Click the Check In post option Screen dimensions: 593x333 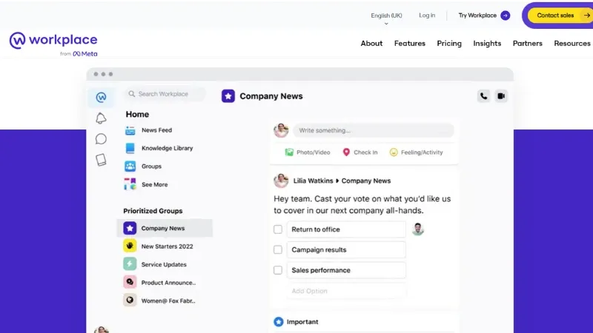pos(360,152)
